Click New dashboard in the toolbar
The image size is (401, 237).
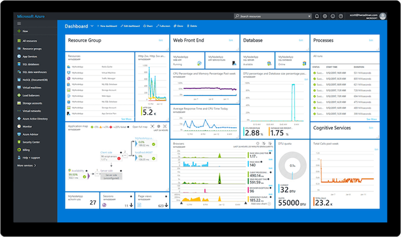click(x=107, y=26)
